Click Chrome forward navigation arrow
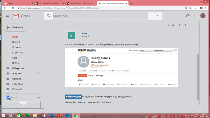210x118 pixels. point(9,8)
